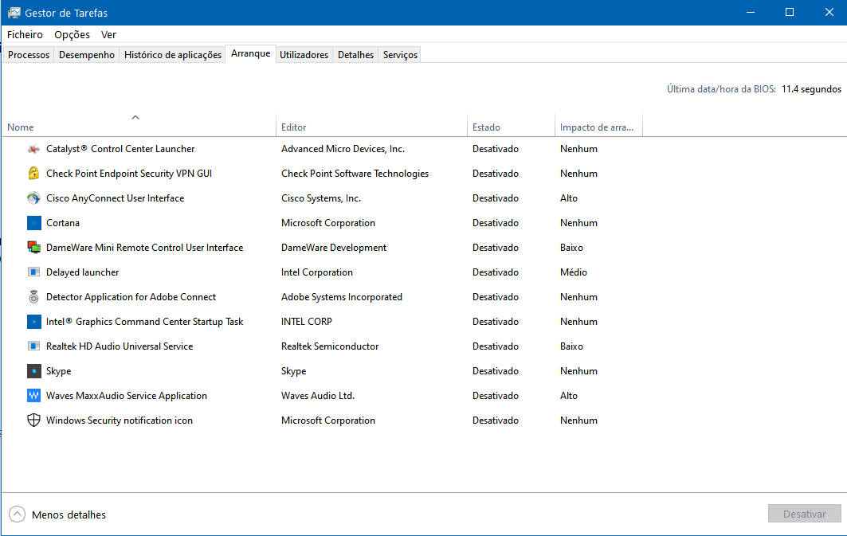This screenshot has height=536, width=847.
Task: Click publisher DameWare Development
Action: point(334,248)
